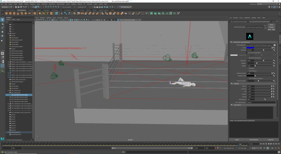Create a polygon sphere from the shelf
281x154 pixels.
[x=6, y=13]
